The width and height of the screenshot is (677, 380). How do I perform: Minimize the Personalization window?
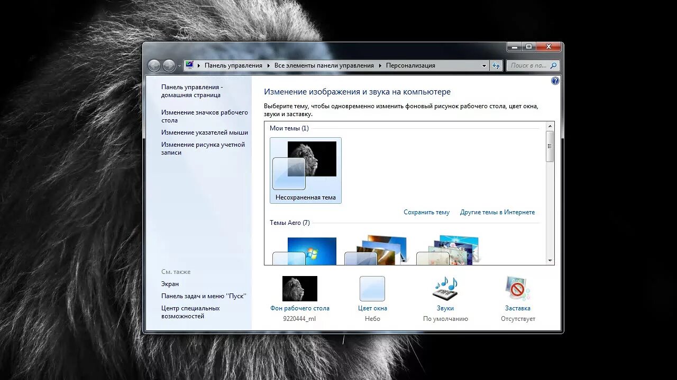pos(515,46)
